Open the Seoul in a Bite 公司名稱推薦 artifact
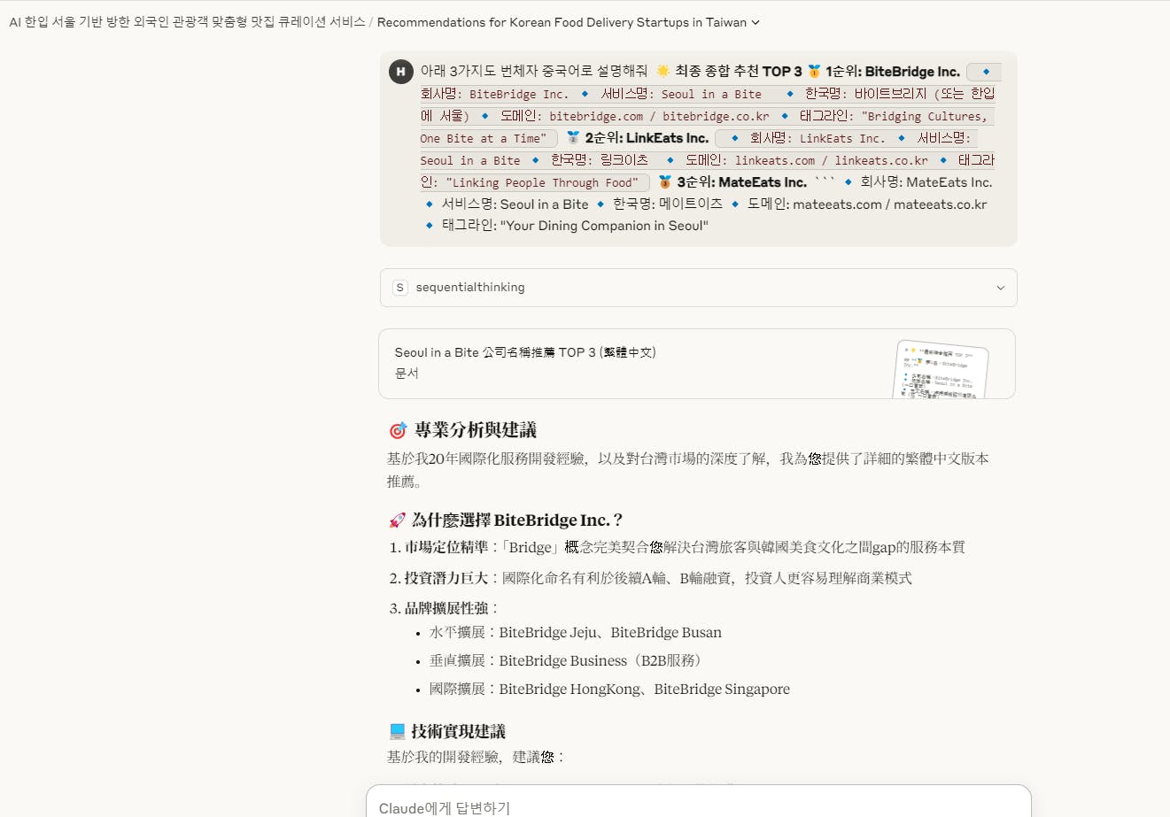This screenshot has height=817, width=1170. pyautogui.click(x=697, y=364)
